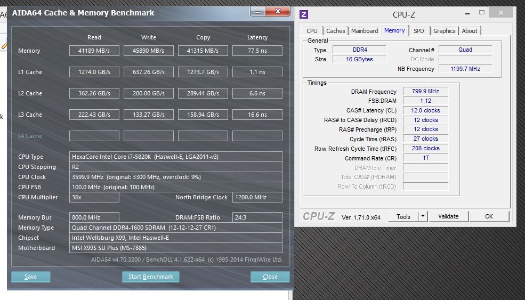Click the L2 Cache latency 6.6 ns
This screenshot has width=525, height=300.
pyautogui.click(x=257, y=93)
